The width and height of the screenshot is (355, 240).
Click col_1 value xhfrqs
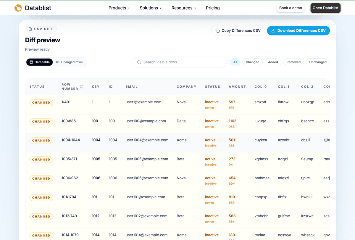click(x=283, y=121)
